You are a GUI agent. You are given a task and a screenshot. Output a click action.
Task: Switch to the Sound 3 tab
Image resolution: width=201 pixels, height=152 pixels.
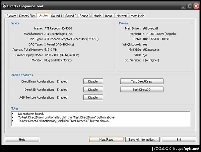coord(85,16)
